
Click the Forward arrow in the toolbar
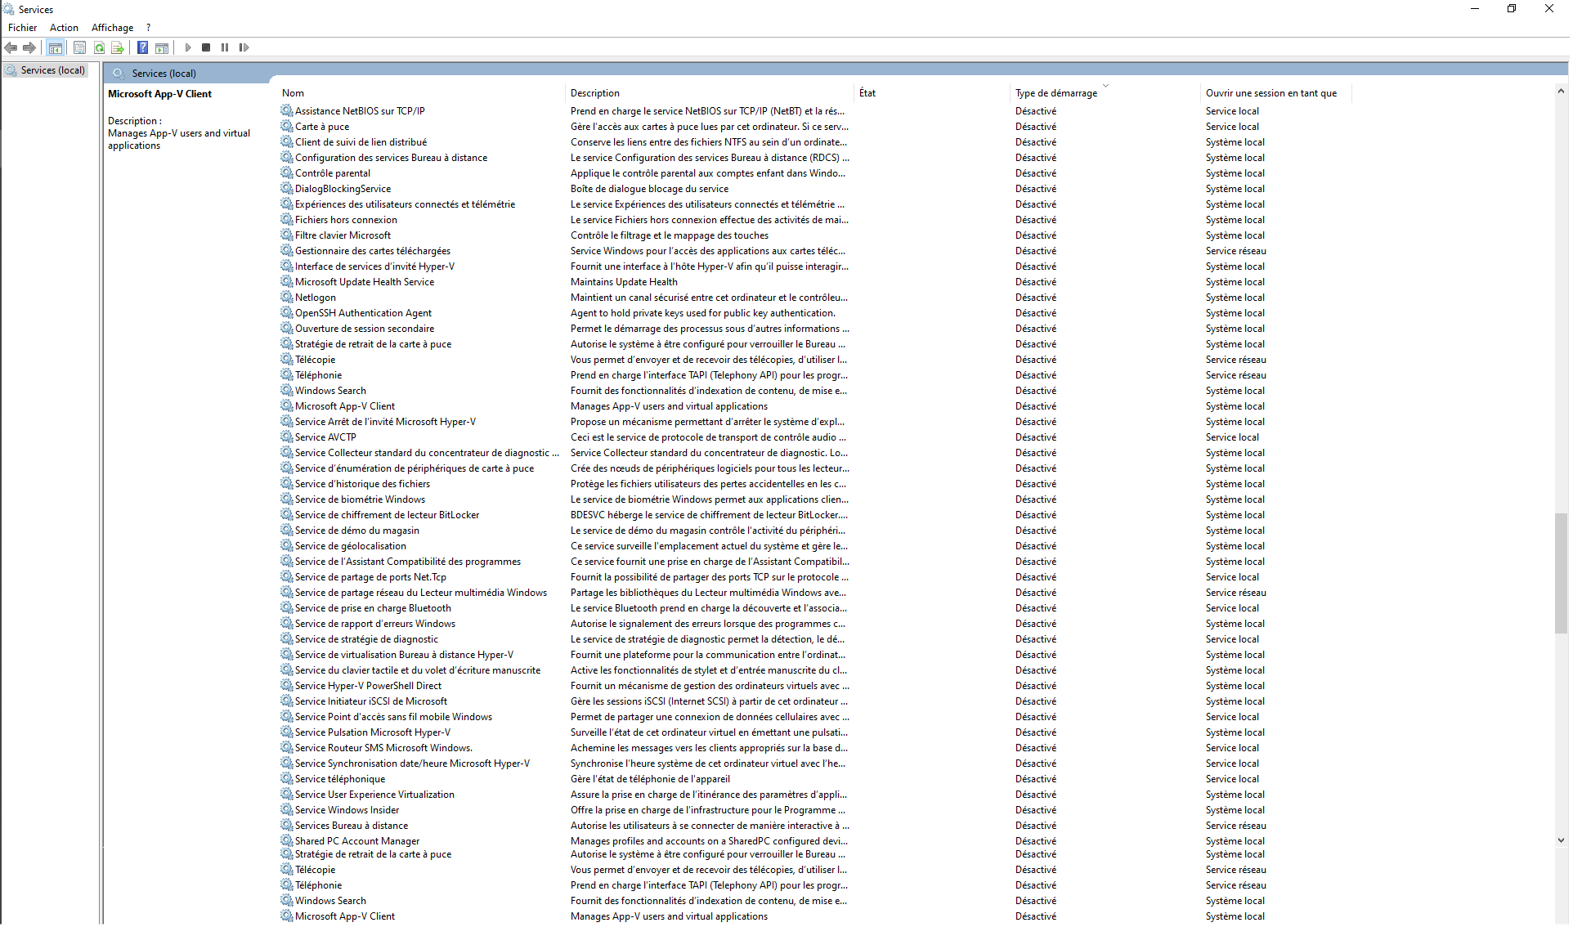(x=29, y=48)
